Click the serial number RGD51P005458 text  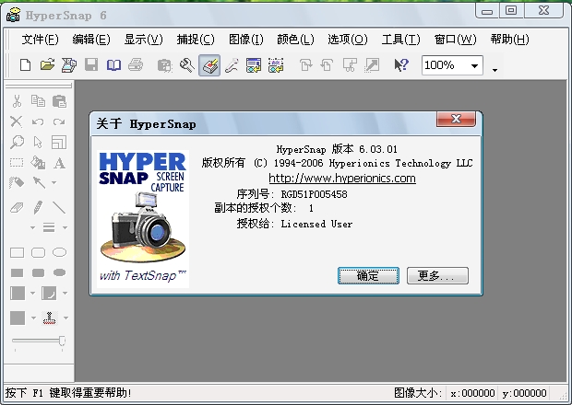click(x=314, y=194)
